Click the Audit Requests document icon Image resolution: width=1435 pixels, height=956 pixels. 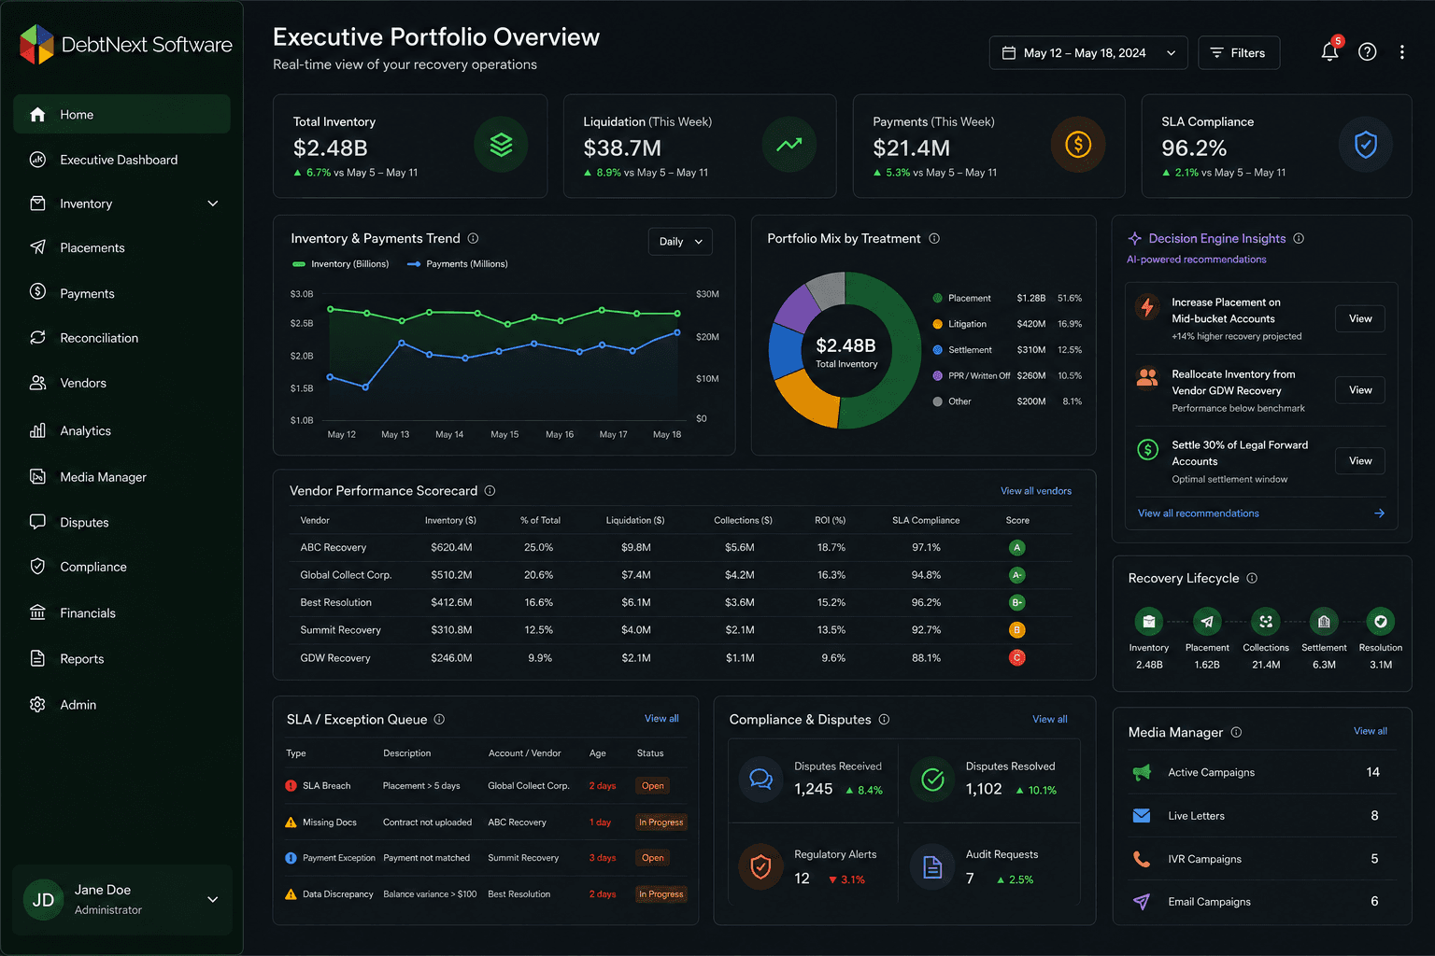932,867
